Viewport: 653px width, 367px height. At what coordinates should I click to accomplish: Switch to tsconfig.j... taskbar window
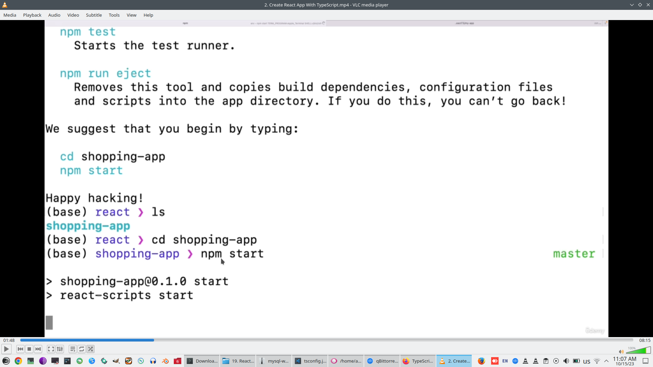310,361
